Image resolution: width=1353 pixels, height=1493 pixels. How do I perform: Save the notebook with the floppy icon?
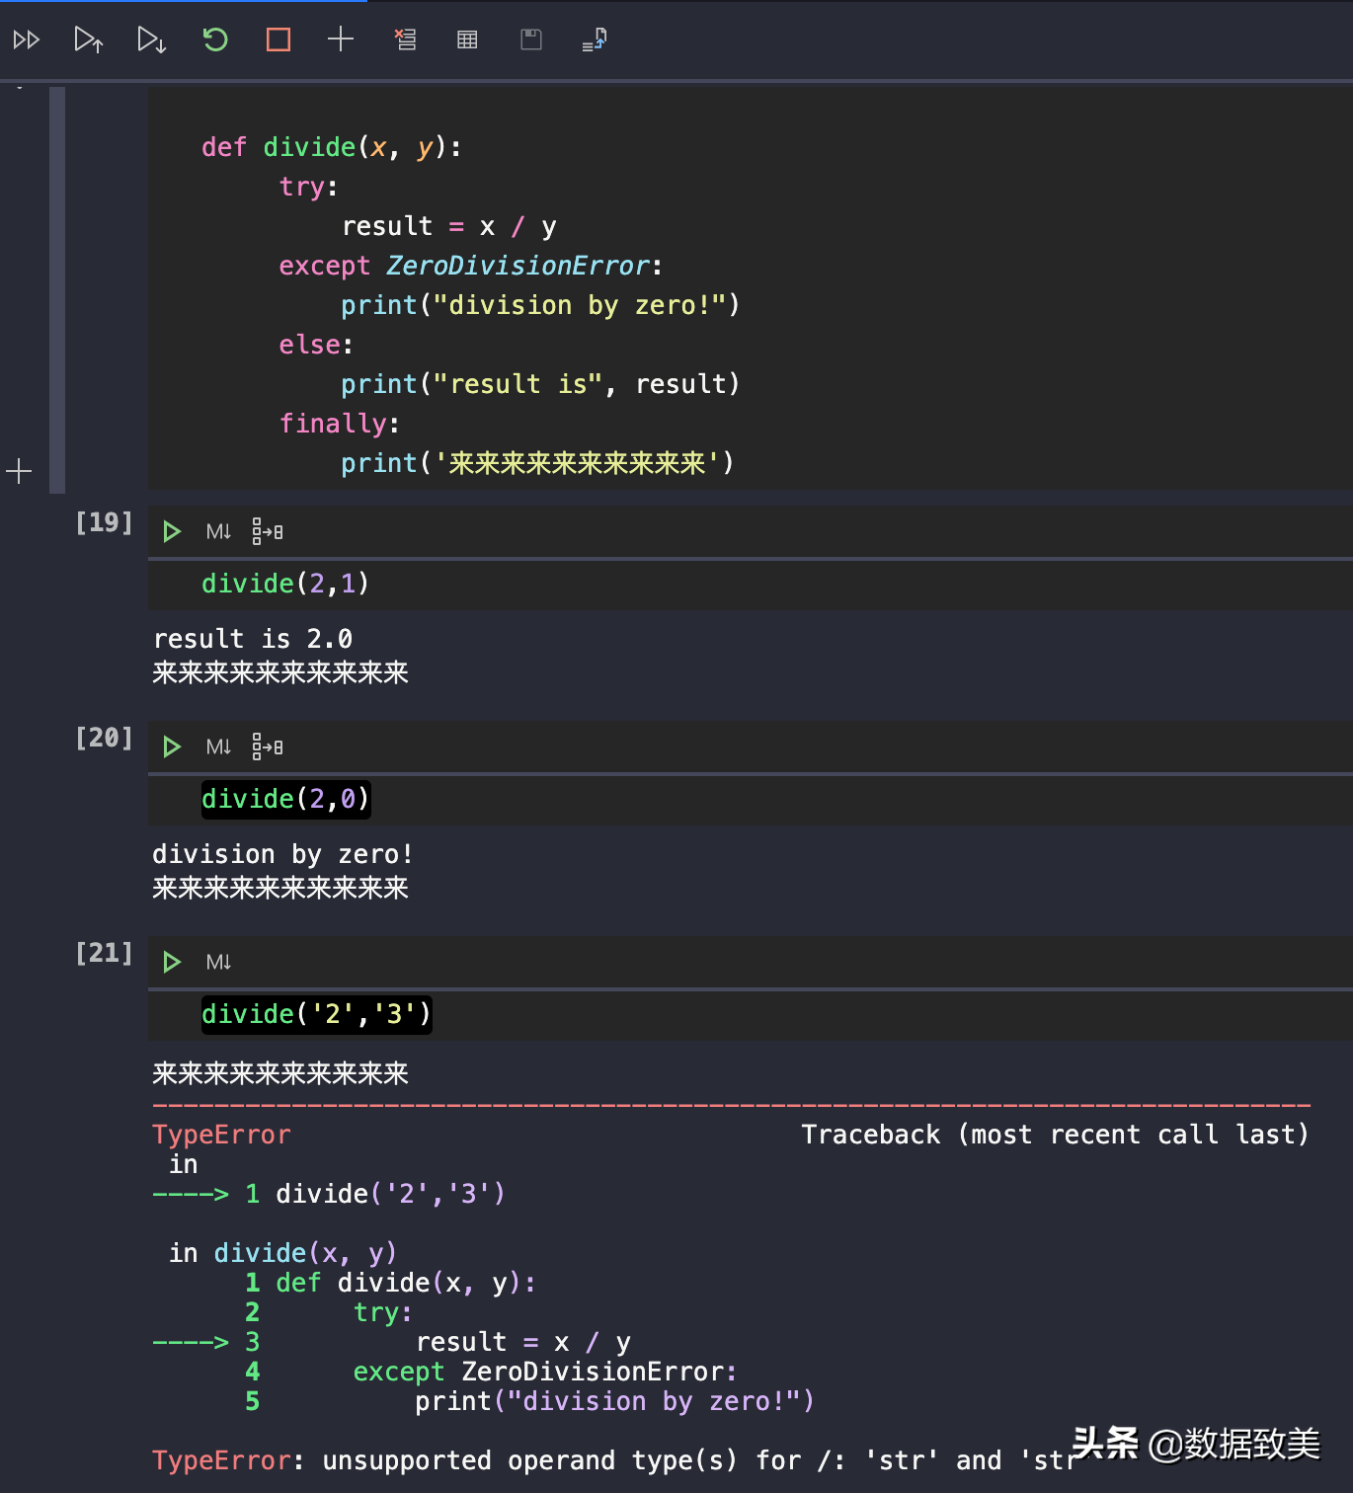click(531, 39)
